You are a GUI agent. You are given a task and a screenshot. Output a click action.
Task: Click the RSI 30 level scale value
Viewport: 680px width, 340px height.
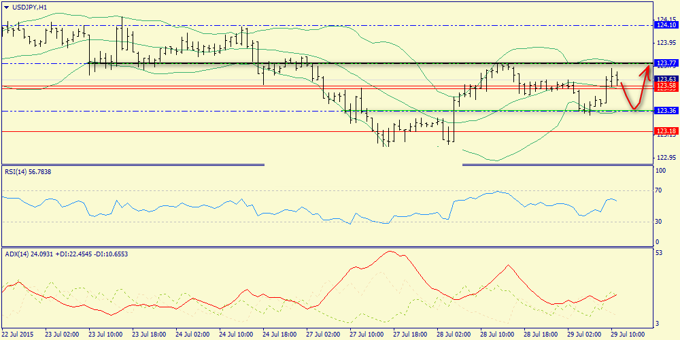click(659, 221)
